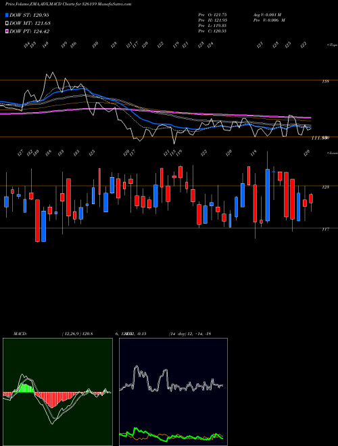
Task: Click the 'Pre H: 121.95' high value
Action: pyautogui.click(x=212, y=20)
